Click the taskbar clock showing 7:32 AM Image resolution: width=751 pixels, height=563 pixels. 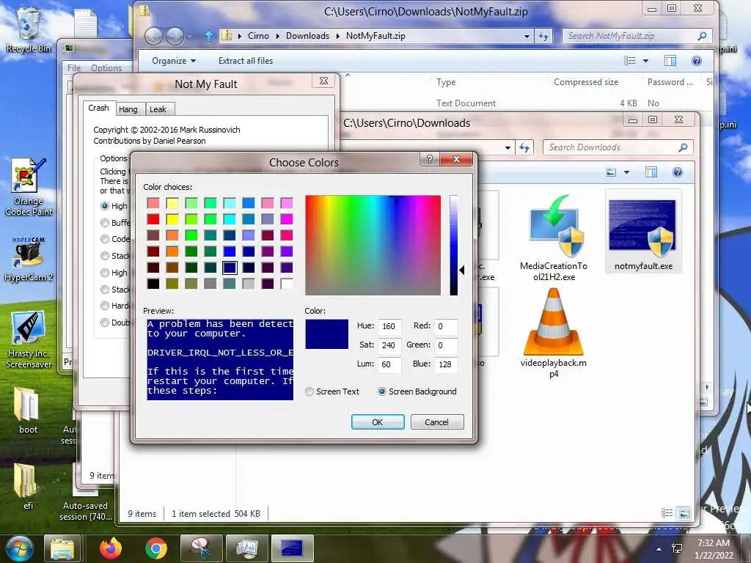tap(714, 549)
